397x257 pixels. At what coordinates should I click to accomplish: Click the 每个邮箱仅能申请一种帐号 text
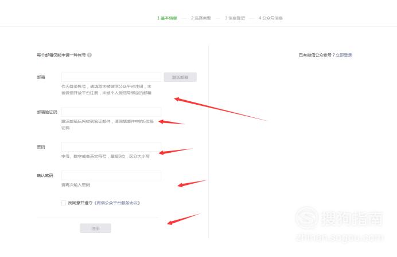61,55
